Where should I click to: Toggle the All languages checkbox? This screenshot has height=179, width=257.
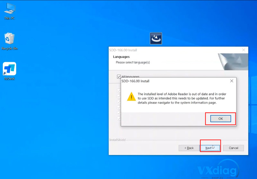(x=119, y=77)
